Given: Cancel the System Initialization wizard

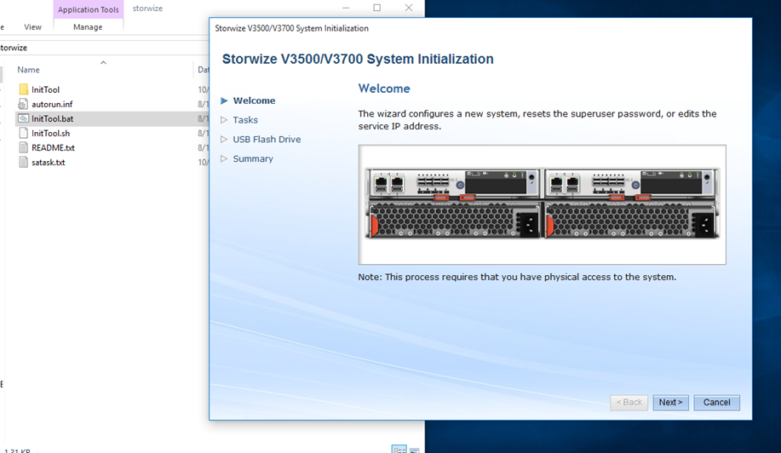Looking at the screenshot, I should pos(716,403).
